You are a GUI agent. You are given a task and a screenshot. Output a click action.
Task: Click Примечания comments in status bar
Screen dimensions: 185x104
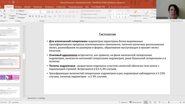pos(135,102)
